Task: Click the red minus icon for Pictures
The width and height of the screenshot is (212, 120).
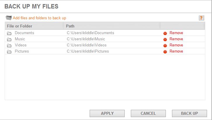Action: 165,52
